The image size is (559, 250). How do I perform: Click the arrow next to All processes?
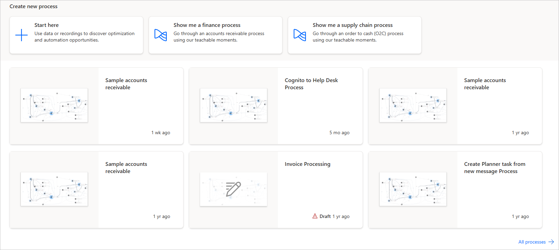click(551, 242)
